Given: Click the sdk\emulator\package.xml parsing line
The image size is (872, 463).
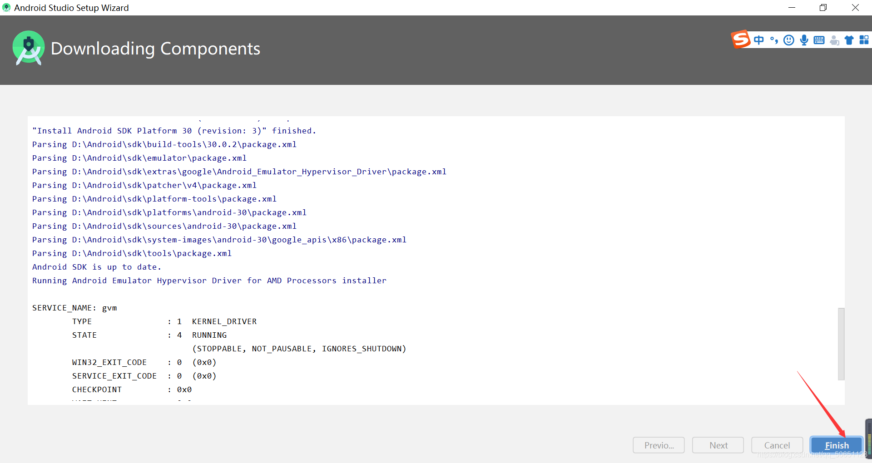Looking at the screenshot, I should (x=139, y=158).
